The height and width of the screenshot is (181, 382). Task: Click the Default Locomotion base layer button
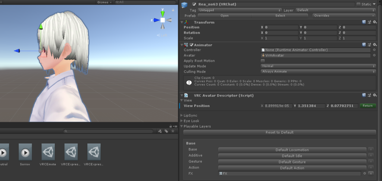point(292,150)
